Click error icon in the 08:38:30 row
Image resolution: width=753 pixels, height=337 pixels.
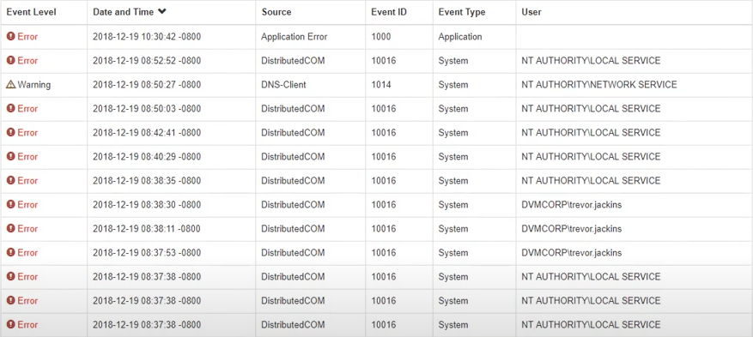click(10, 204)
